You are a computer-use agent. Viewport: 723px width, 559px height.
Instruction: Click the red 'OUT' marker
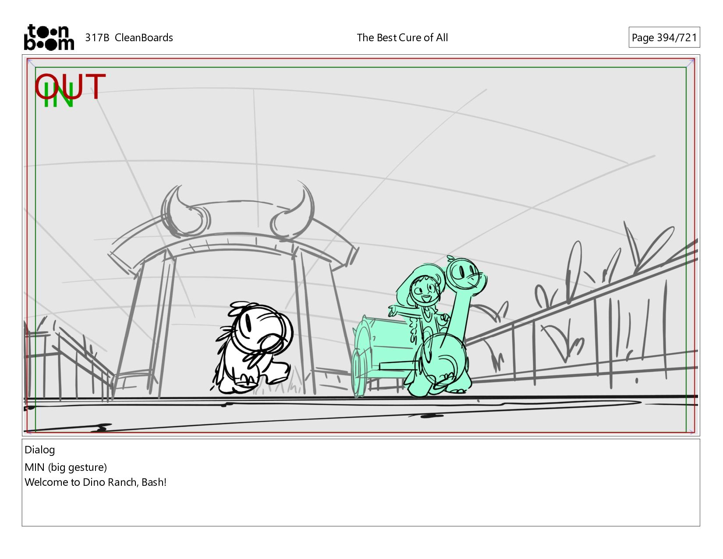coord(70,86)
